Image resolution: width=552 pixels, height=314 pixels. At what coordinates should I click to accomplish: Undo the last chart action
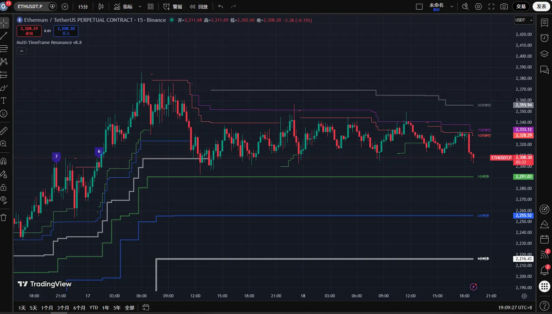pos(221,6)
